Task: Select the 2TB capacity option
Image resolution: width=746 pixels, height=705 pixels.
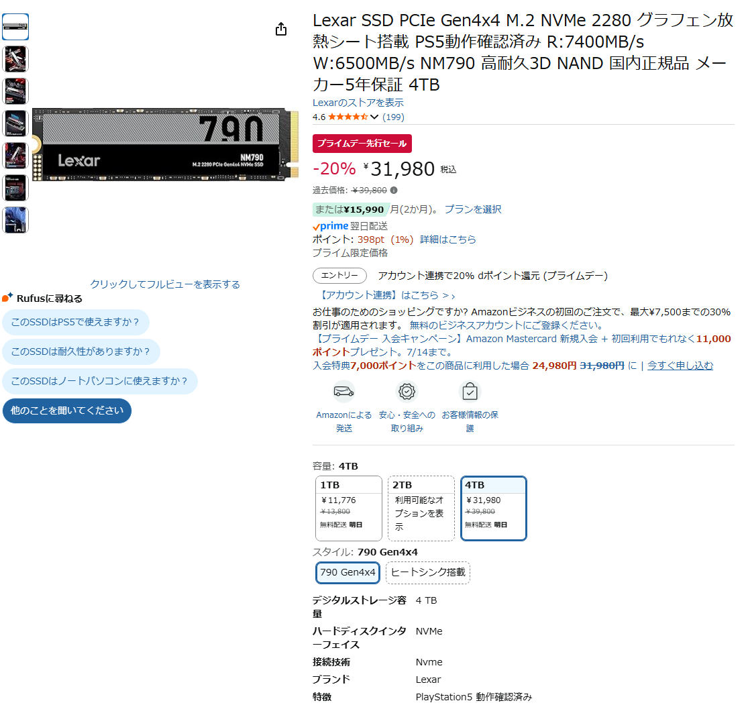Action: (421, 508)
